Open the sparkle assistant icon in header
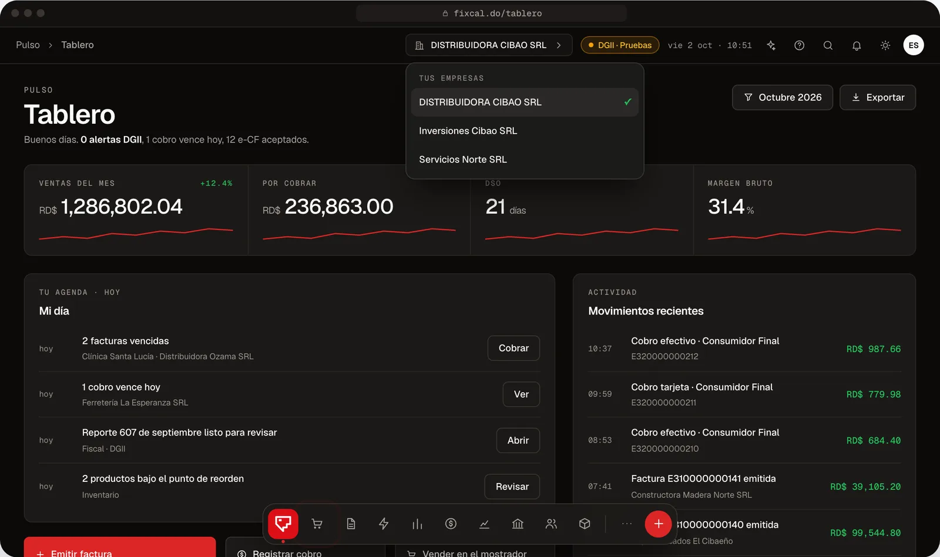 (x=771, y=45)
